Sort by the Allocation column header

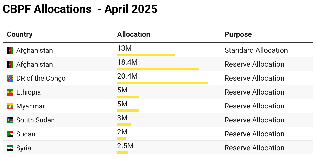(x=133, y=34)
